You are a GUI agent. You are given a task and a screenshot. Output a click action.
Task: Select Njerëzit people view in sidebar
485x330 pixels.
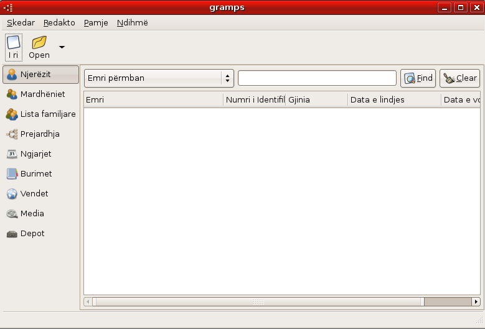click(41, 75)
